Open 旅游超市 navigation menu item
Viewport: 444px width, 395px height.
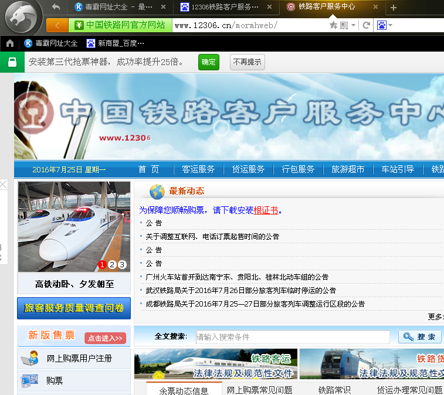click(348, 169)
